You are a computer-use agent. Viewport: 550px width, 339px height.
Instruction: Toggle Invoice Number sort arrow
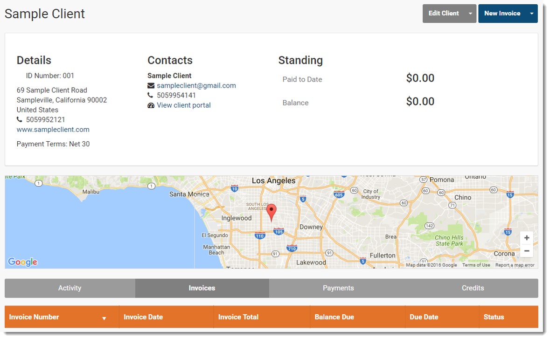click(104, 318)
